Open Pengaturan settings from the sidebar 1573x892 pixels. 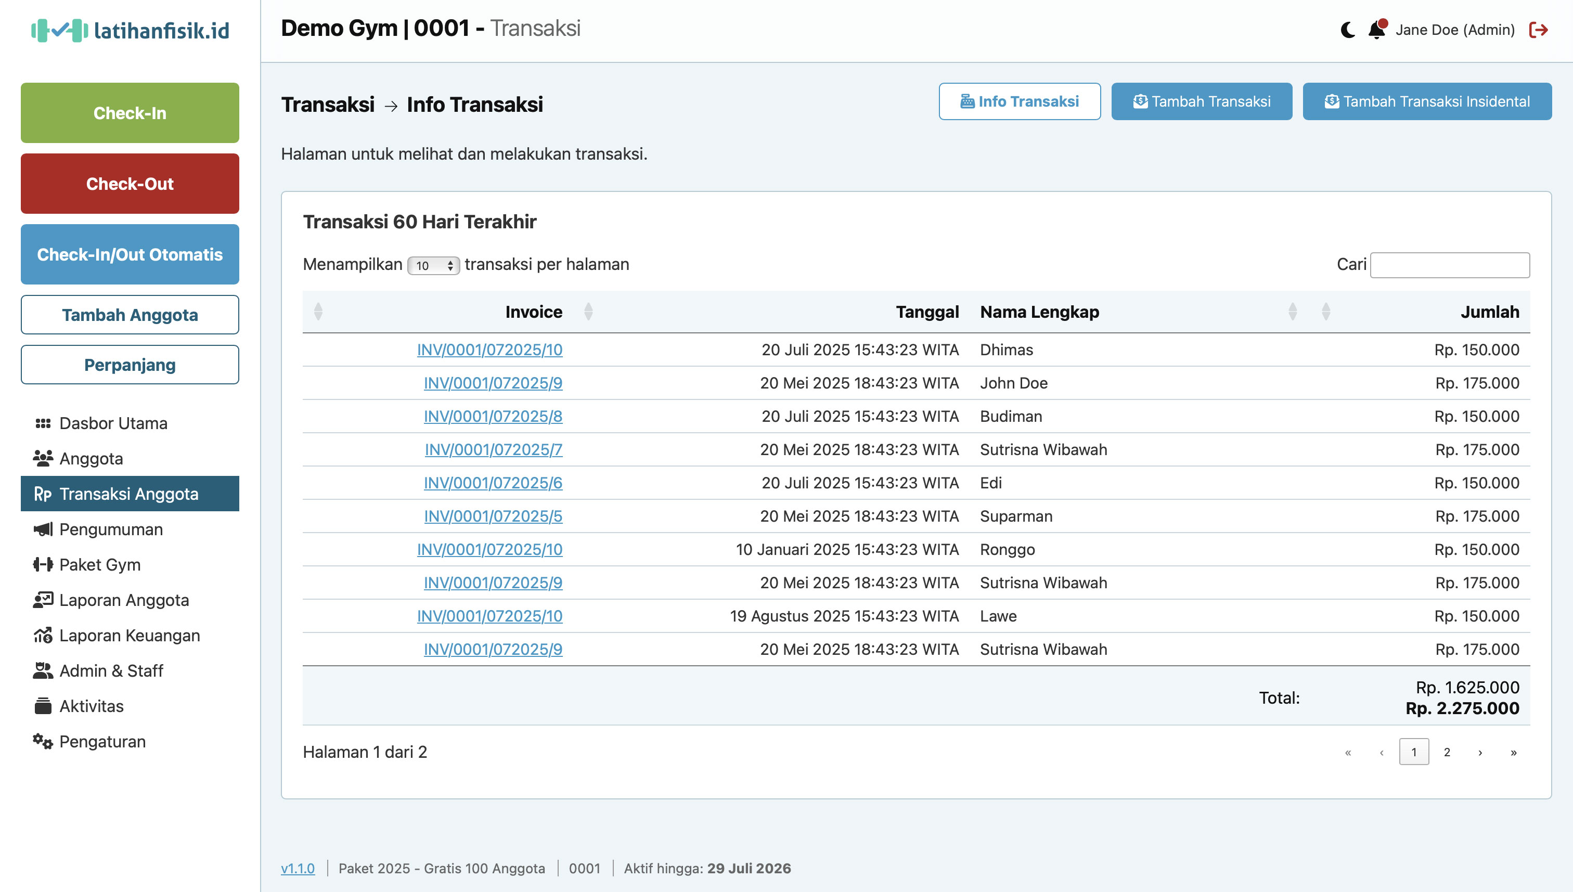click(x=102, y=741)
